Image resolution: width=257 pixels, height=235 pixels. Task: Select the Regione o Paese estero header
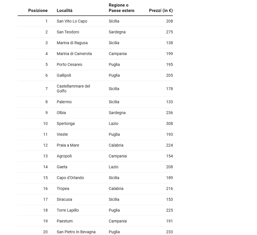(x=122, y=8)
